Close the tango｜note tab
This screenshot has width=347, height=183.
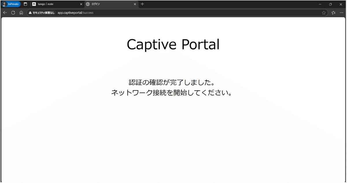81,4
